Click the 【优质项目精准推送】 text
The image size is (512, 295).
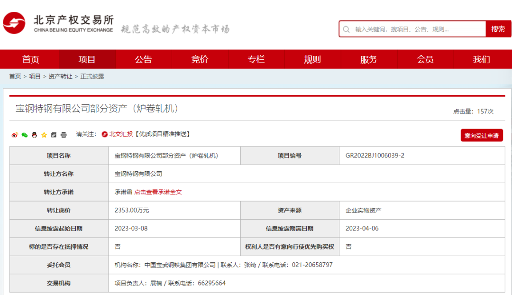click(x=163, y=134)
